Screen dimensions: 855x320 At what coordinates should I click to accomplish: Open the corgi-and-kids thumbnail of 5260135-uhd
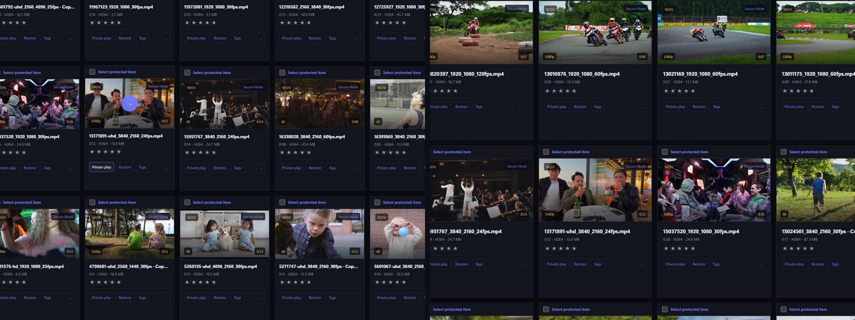click(x=224, y=233)
